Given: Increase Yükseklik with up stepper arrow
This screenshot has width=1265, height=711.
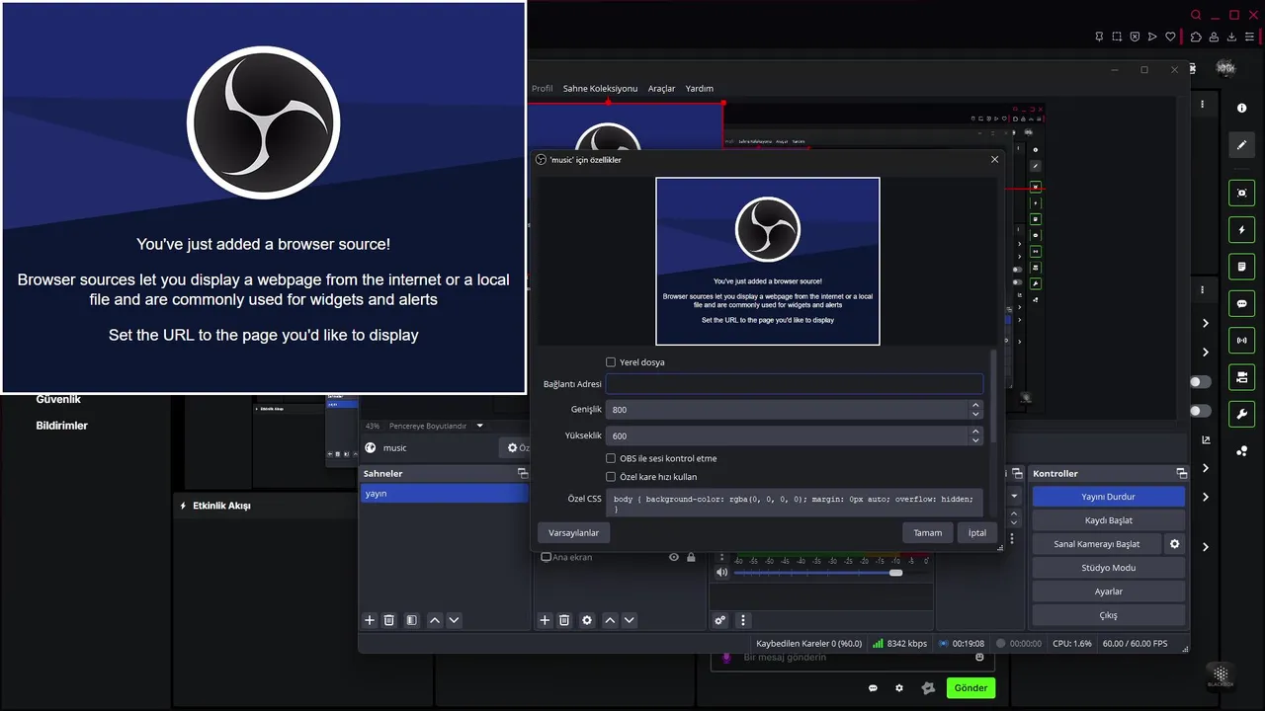Looking at the screenshot, I should coord(975,431).
